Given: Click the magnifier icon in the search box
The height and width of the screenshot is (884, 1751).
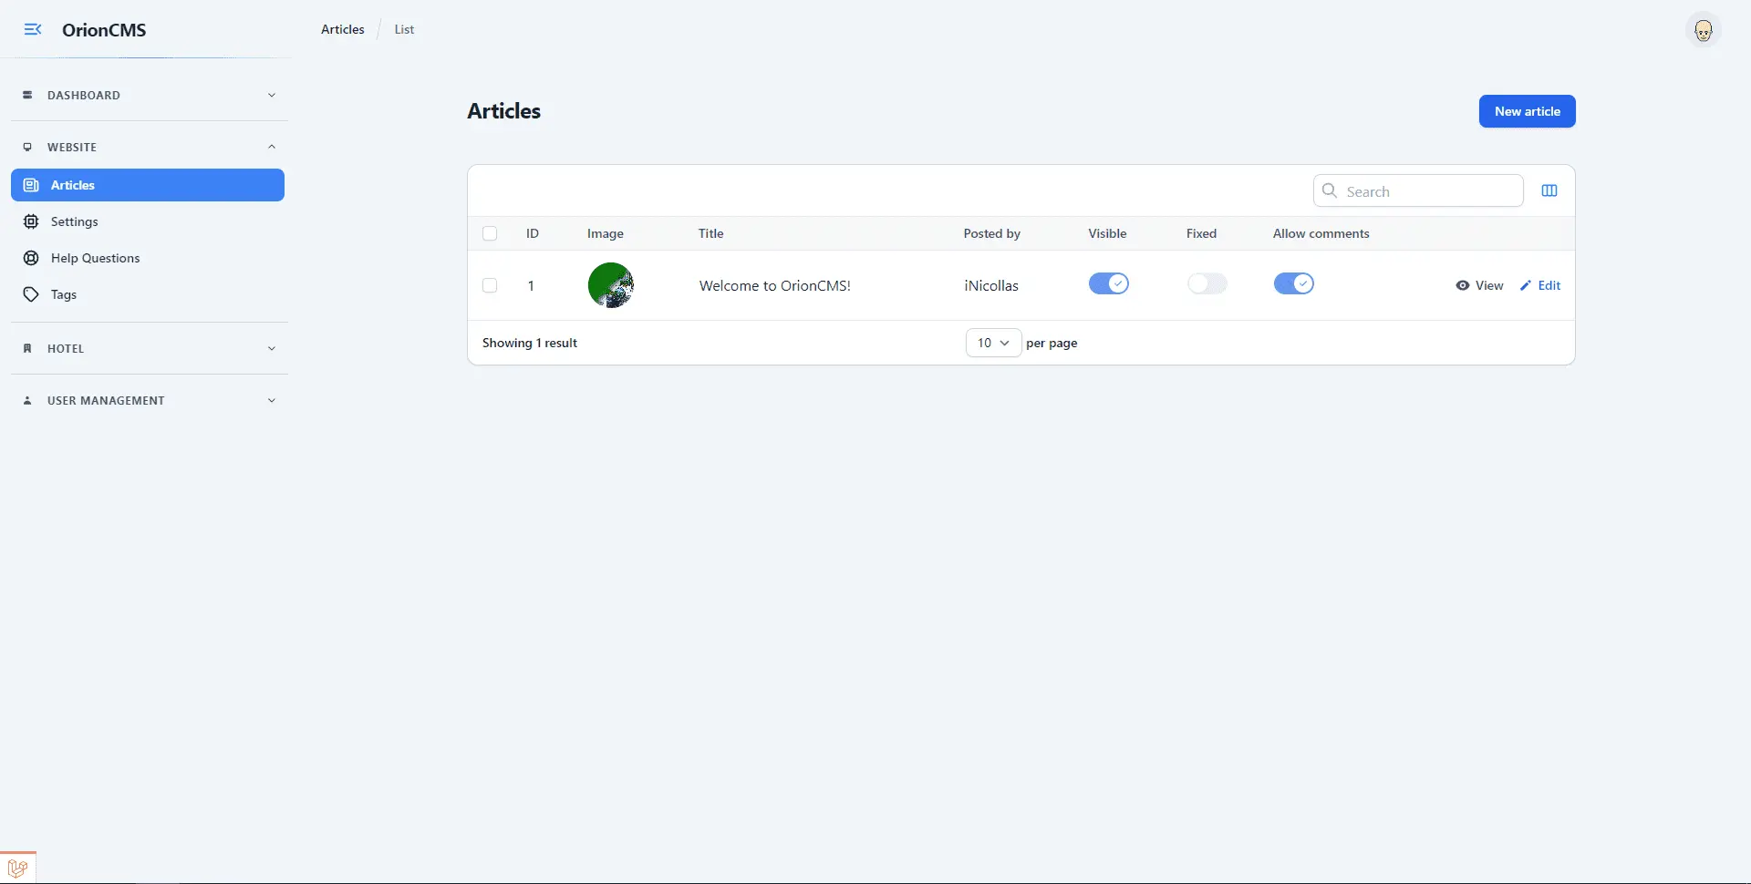Looking at the screenshot, I should coord(1330,190).
